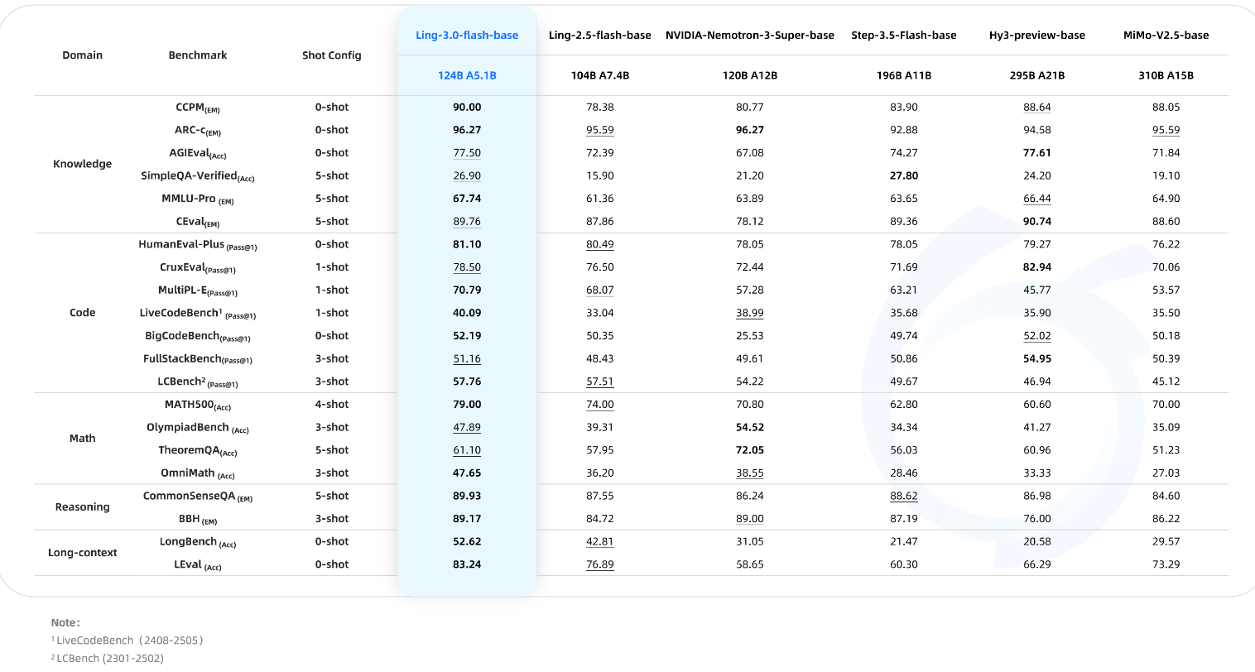The height and width of the screenshot is (672, 1255).
Task: Select ARC-c score 96.27 under NVIDIA-Nemotron-3-Super-base
Action: coord(750,130)
